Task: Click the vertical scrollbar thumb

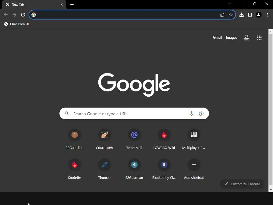Action: point(271,109)
